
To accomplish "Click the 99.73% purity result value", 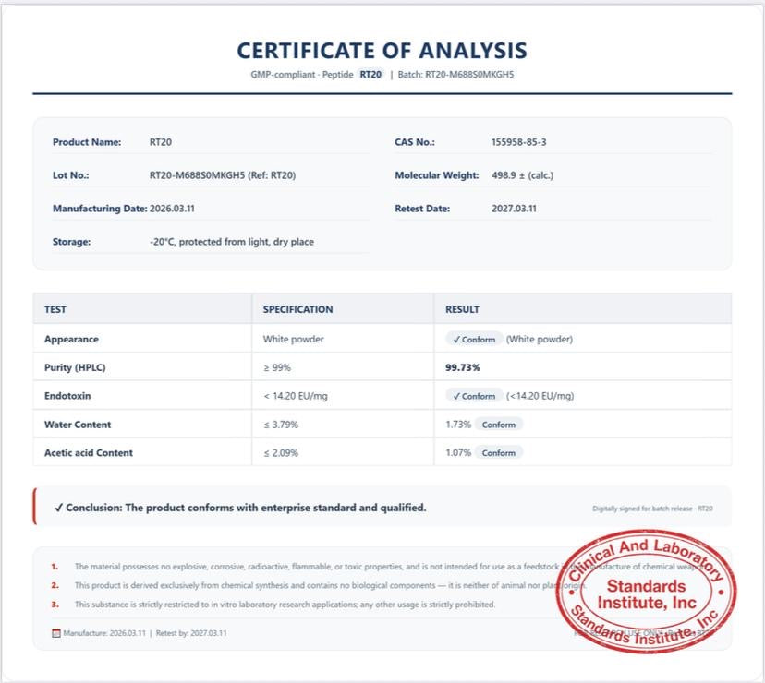I will click(463, 367).
